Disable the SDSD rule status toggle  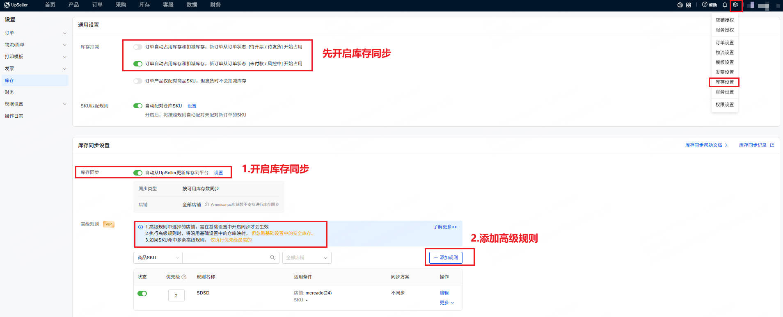pyautogui.click(x=142, y=293)
